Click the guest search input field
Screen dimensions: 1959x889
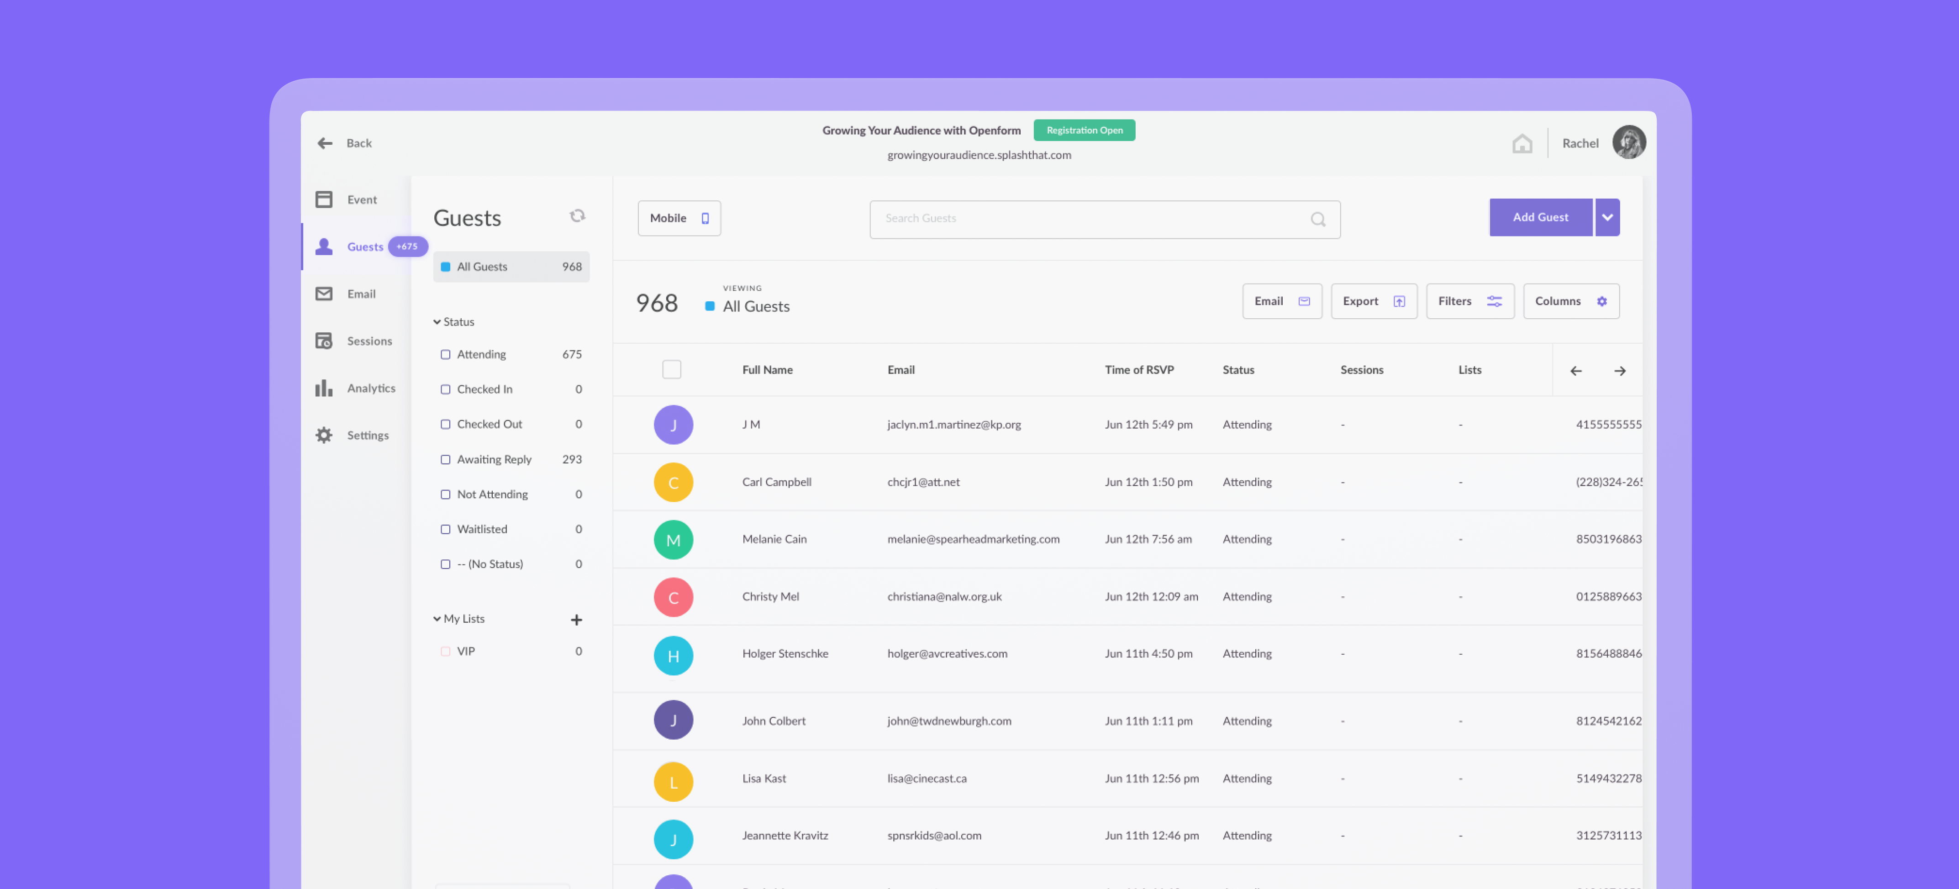point(1106,217)
